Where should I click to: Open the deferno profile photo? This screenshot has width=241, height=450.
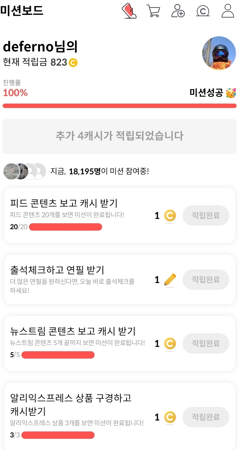point(219,53)
